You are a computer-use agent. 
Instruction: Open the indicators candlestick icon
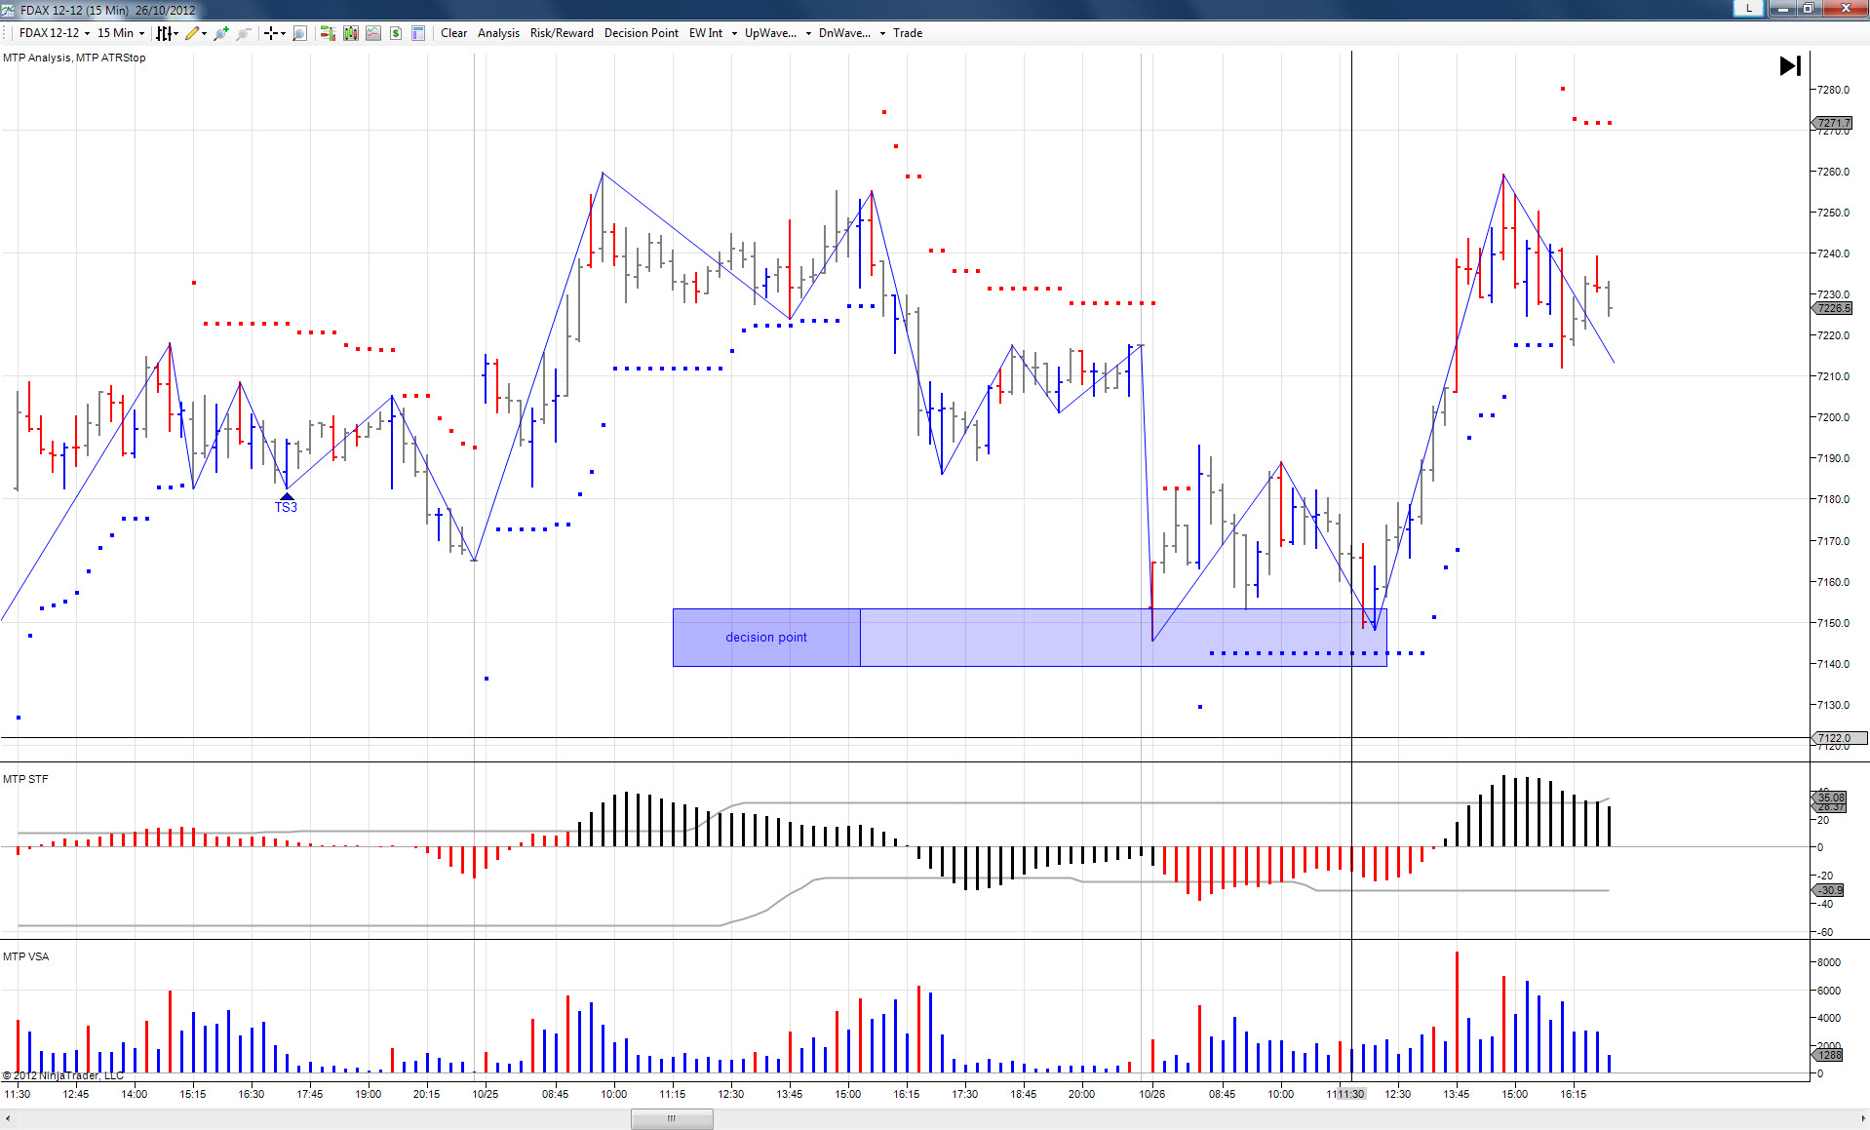coord(351,33)
